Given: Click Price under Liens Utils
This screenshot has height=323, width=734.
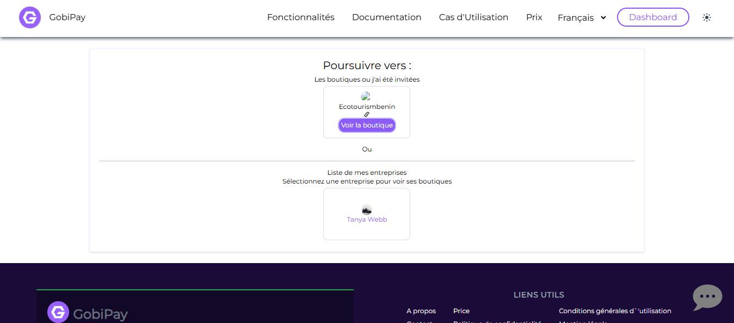Looking at the screenshot, I should (461, 310).
